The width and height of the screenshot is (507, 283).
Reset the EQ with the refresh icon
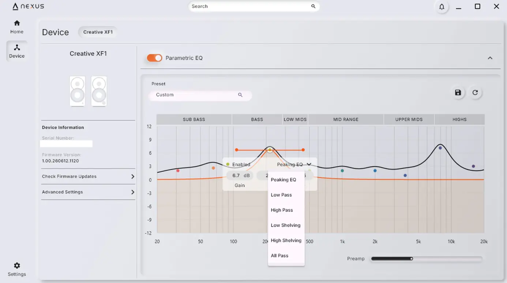[x=475, y=93]
